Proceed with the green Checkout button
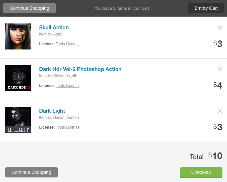This screenshot has width=227, height=182. coord(201,172)
